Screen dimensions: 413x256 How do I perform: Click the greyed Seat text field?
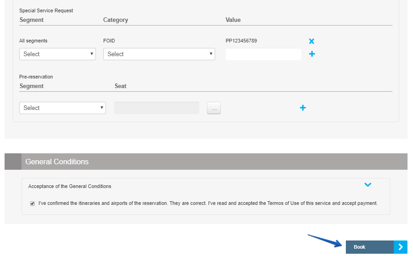click(x=157, y=108)
